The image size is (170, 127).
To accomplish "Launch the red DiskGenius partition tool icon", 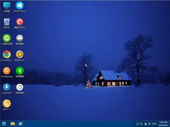I will pos(20,23).
